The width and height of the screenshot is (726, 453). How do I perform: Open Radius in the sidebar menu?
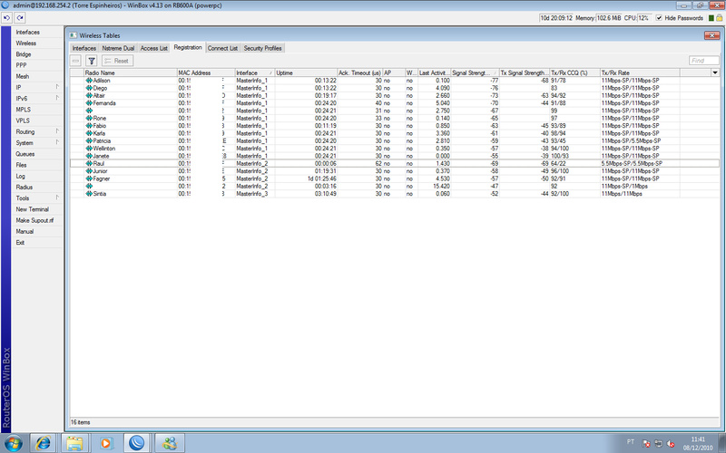point(25,188)
